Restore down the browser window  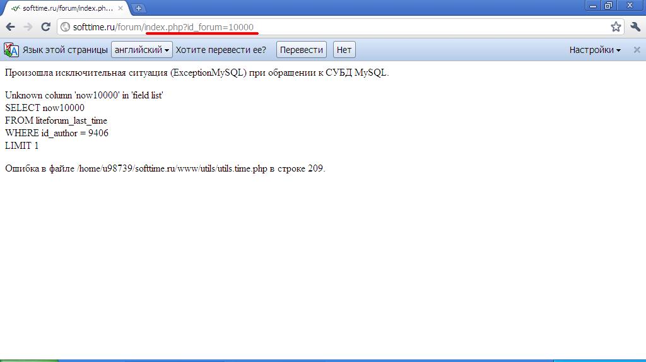(609, 6)
